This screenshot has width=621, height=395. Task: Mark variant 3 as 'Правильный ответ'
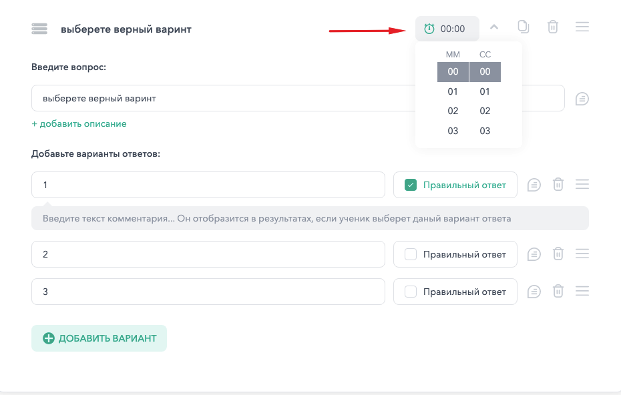point(411,292)
